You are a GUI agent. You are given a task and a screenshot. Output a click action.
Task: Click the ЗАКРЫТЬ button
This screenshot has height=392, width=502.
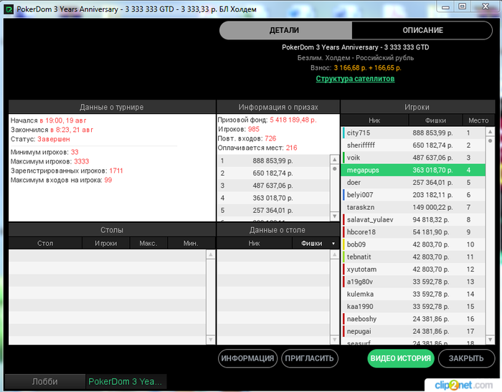pos(466,358)
